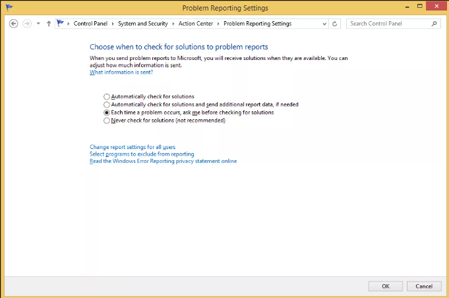Screen dimensions: 449x298
Task: Read Windows Error Reporting privacy statement online
Action: (164, 161)
